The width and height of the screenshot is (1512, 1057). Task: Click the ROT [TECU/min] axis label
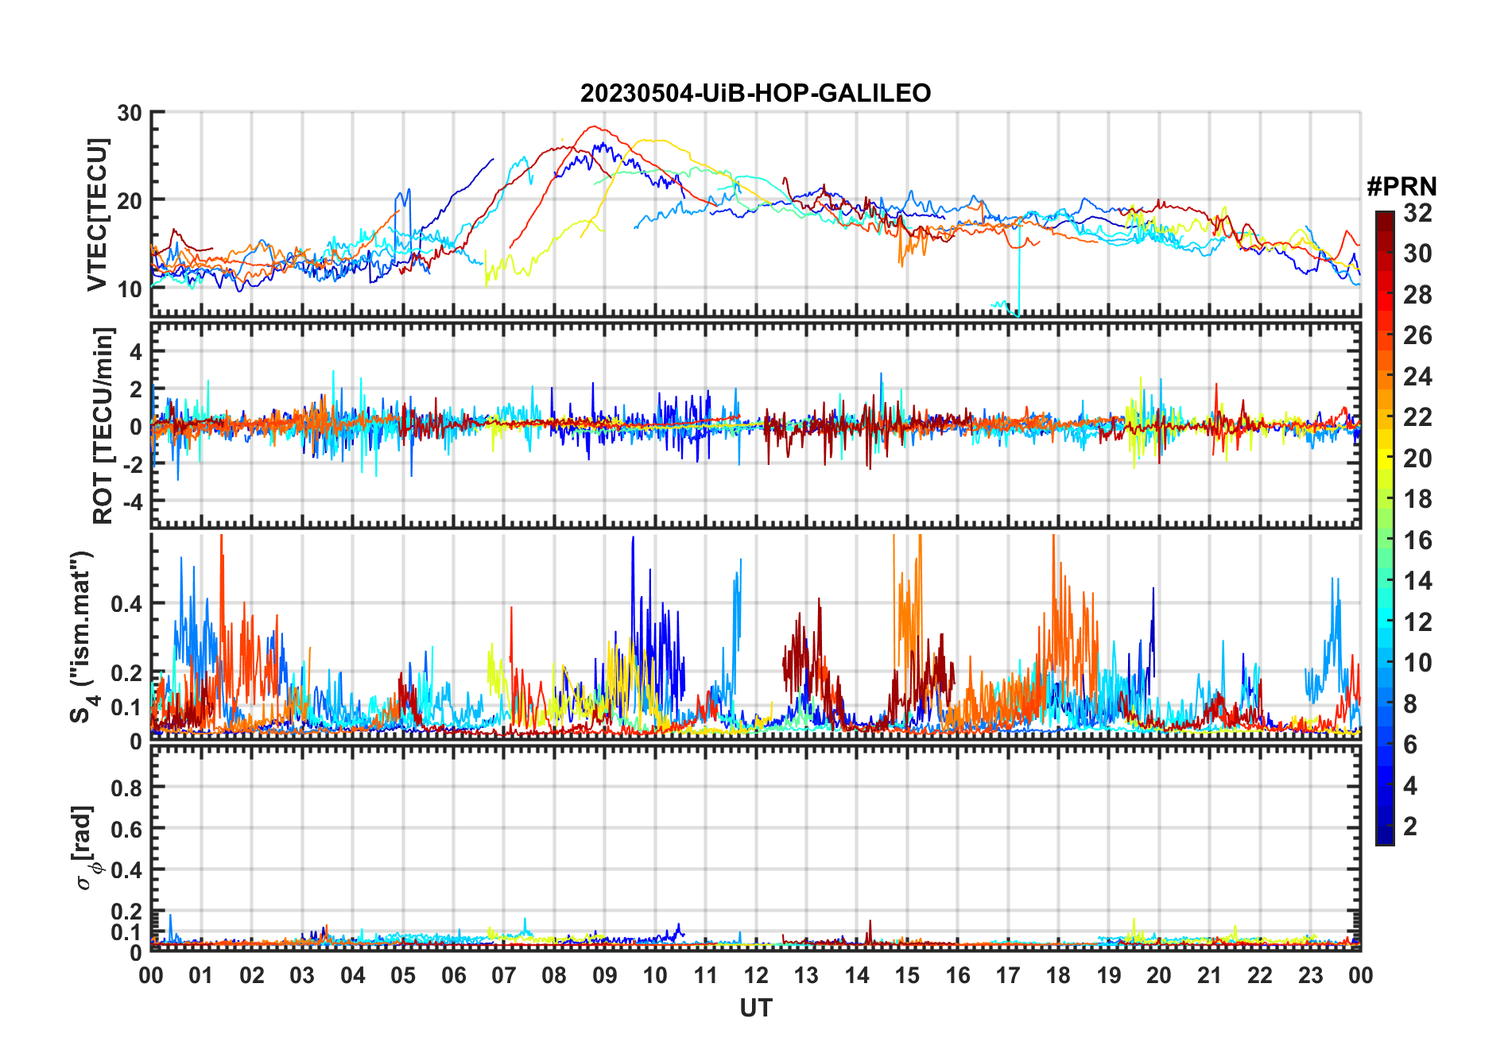pyautogui.click(x=103, y=425)
